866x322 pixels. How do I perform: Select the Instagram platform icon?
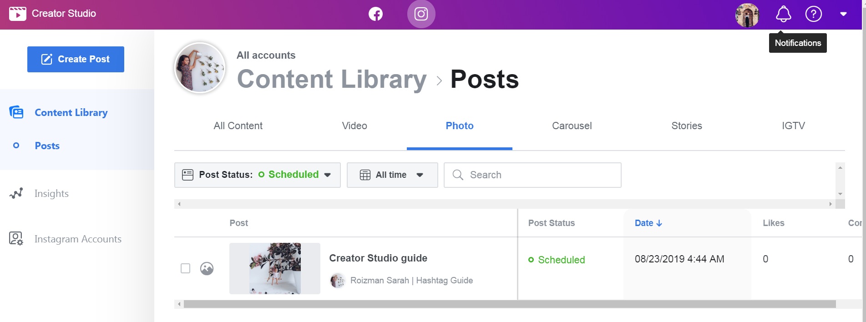(x=421, y=14)
